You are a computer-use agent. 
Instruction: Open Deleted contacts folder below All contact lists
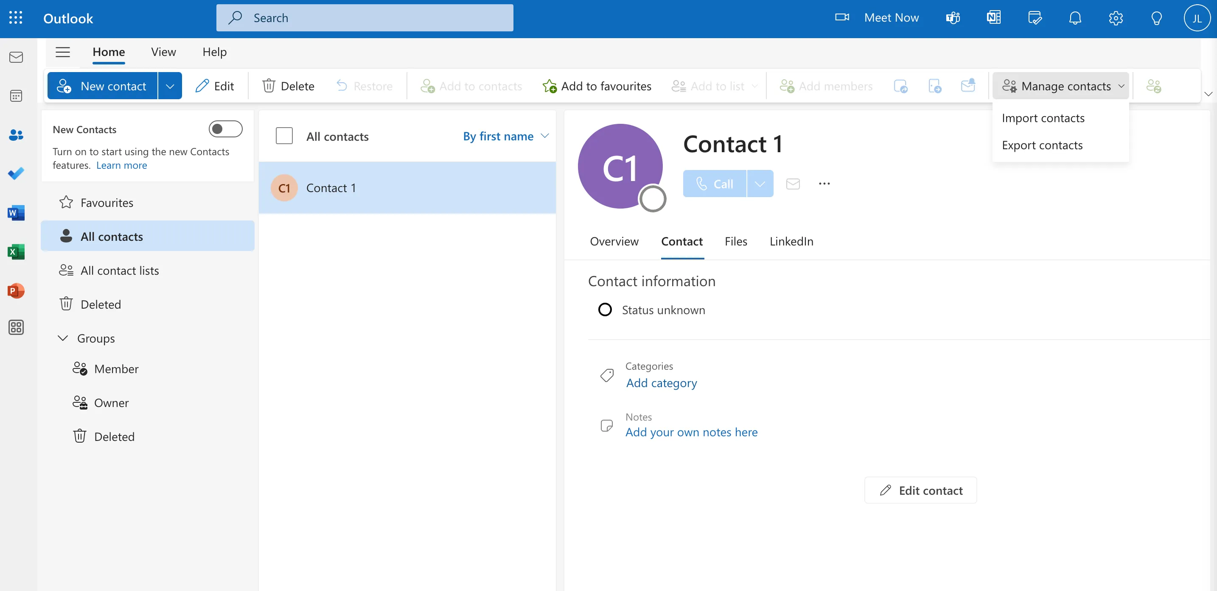tap(147, 304)
